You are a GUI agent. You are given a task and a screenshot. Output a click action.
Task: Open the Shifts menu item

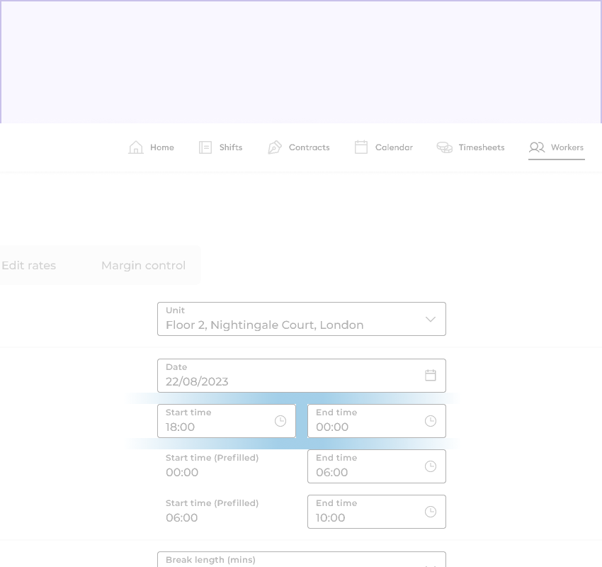(x=221, y=147)
